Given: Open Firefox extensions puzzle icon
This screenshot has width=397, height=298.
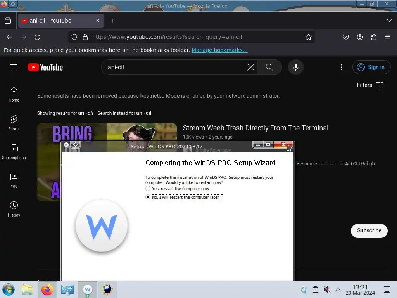Looking at the screenshot, I should click(x=374, y=37).
